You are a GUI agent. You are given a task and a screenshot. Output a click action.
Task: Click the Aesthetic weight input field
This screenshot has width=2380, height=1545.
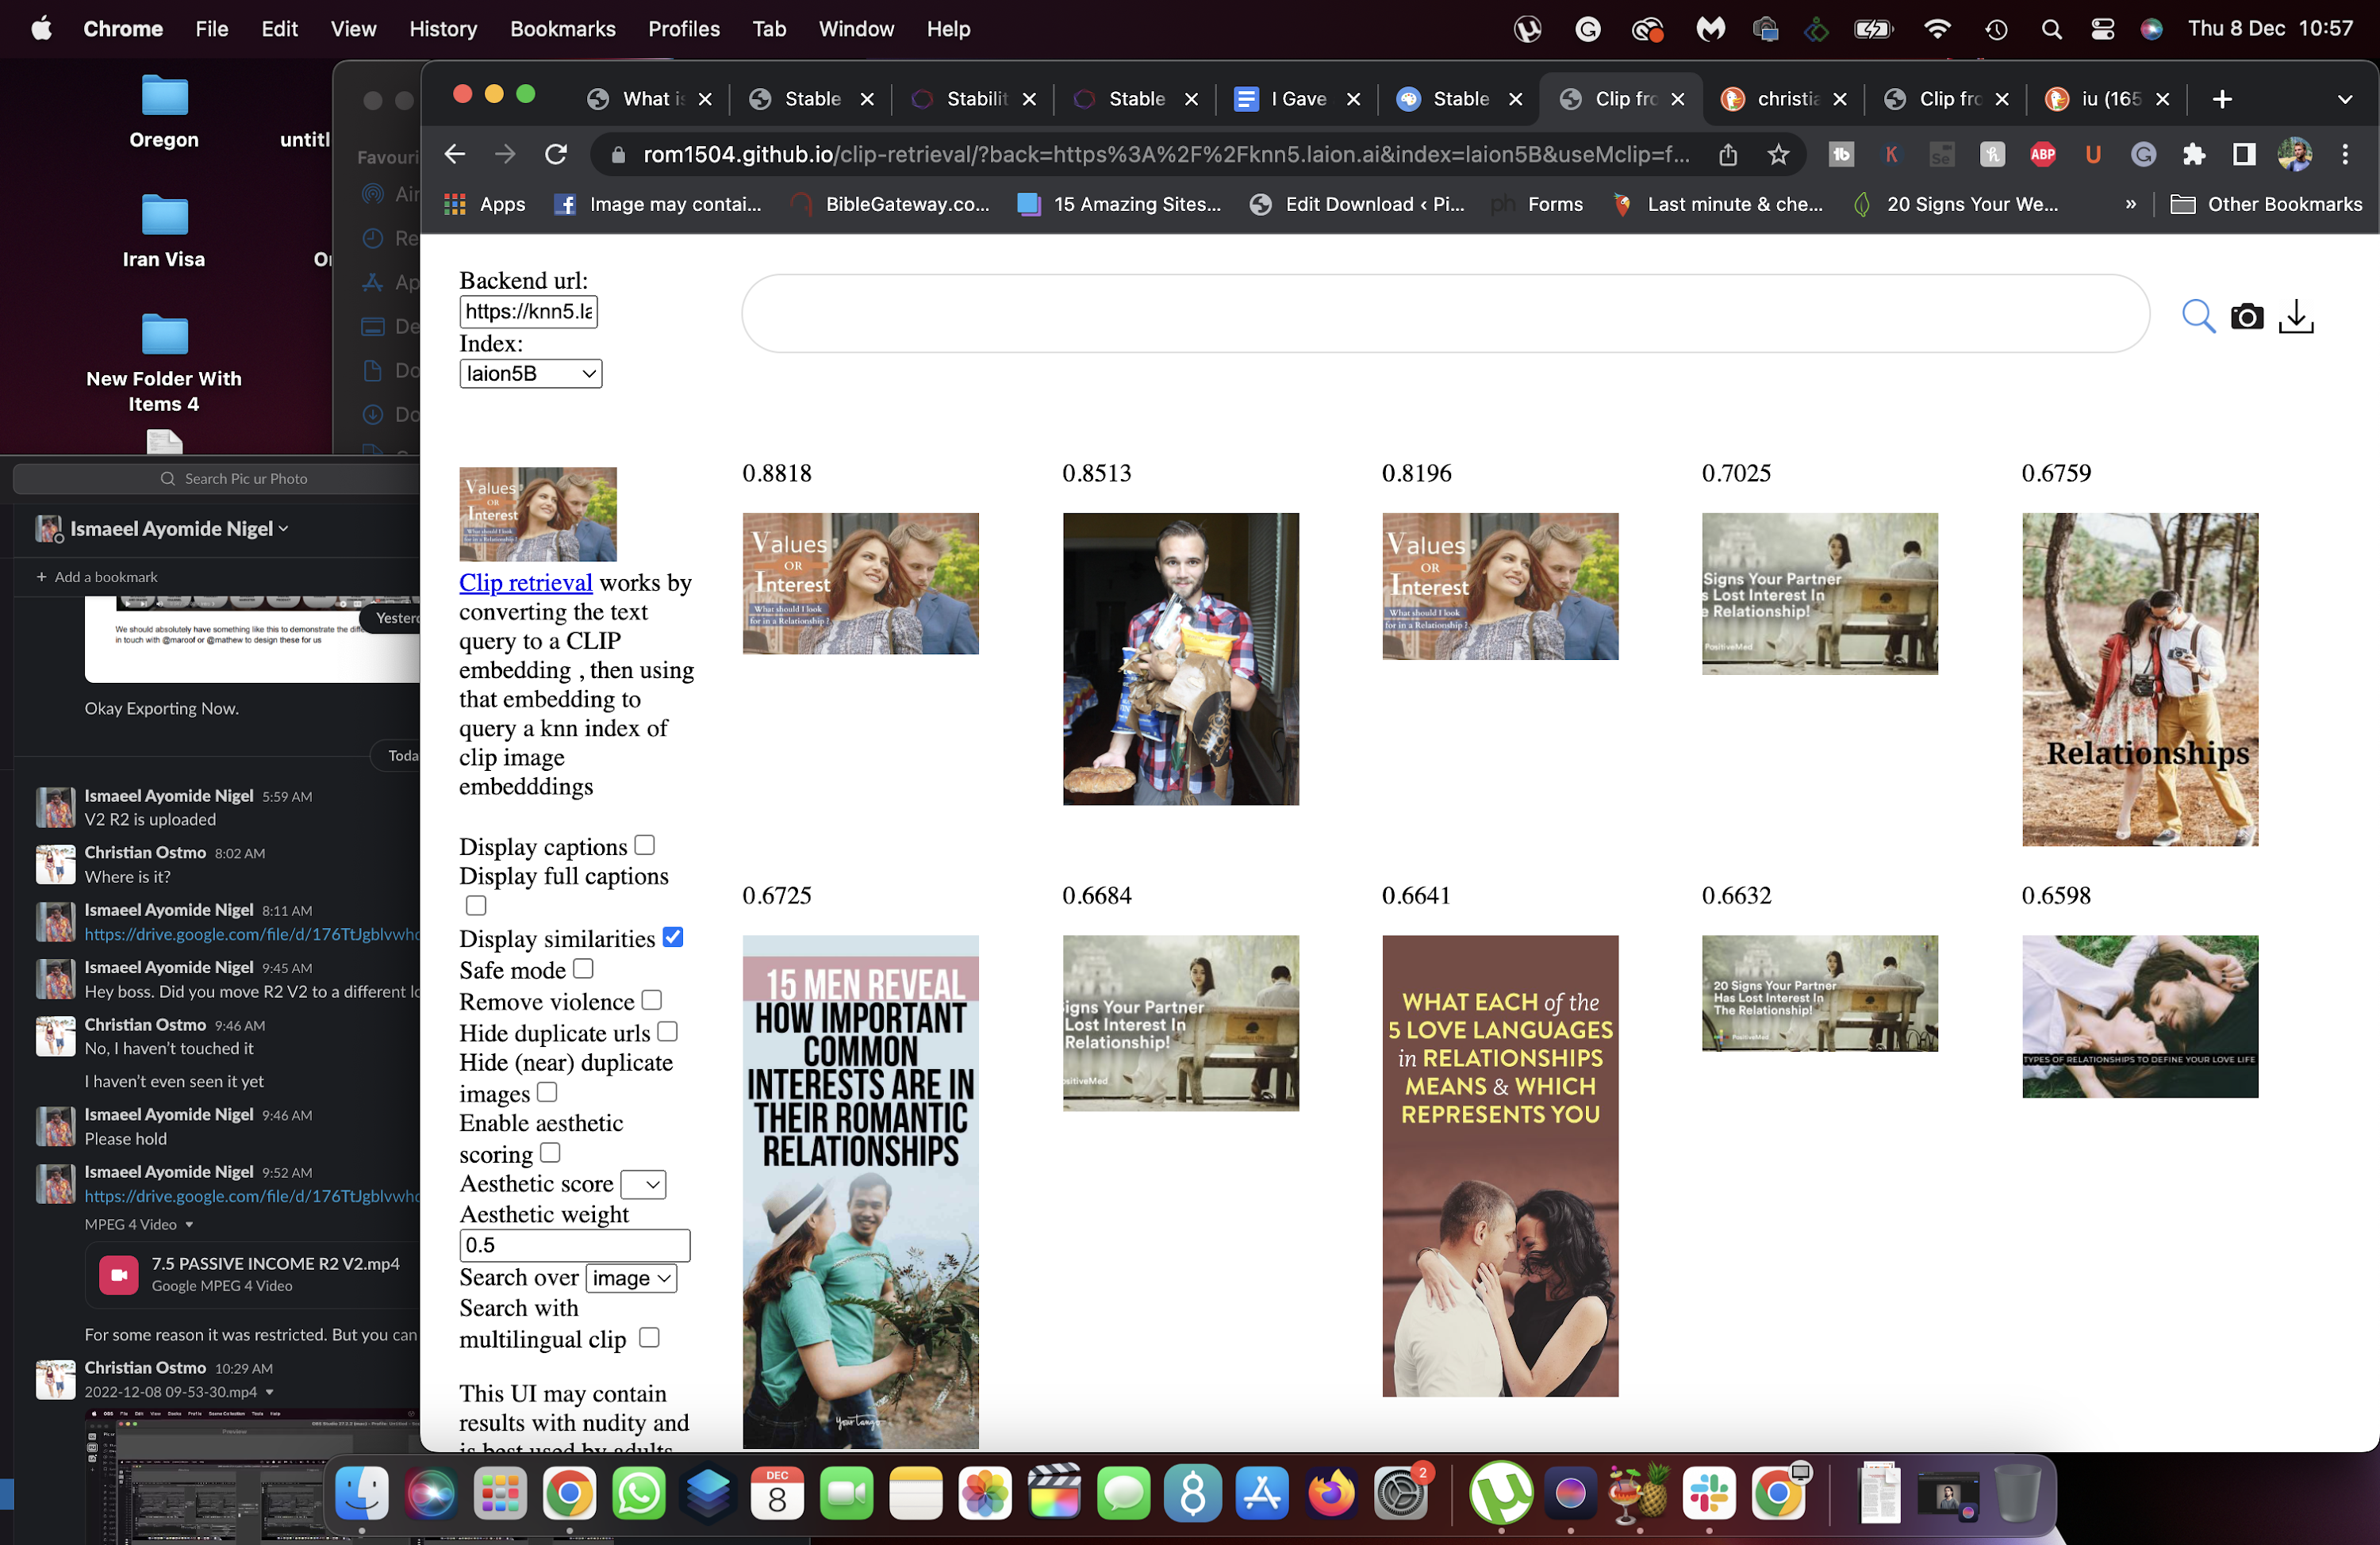[x=574, y=1245]
